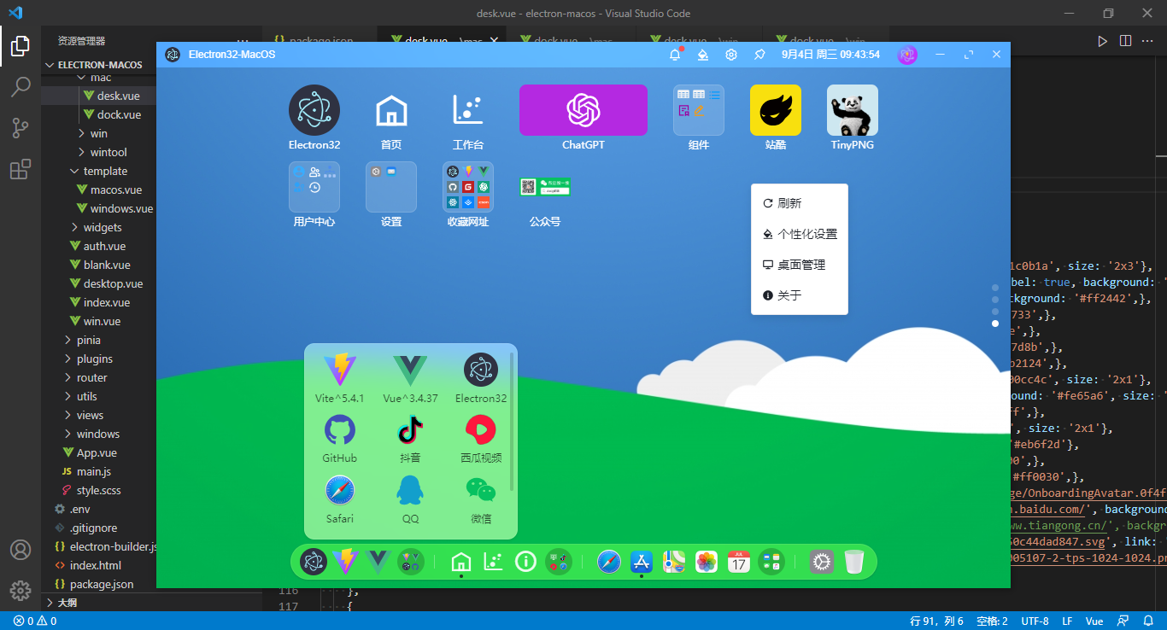Open 微信 in the folder popup
This screenshot has height=630, width=1167.
(x=481, y=490)
